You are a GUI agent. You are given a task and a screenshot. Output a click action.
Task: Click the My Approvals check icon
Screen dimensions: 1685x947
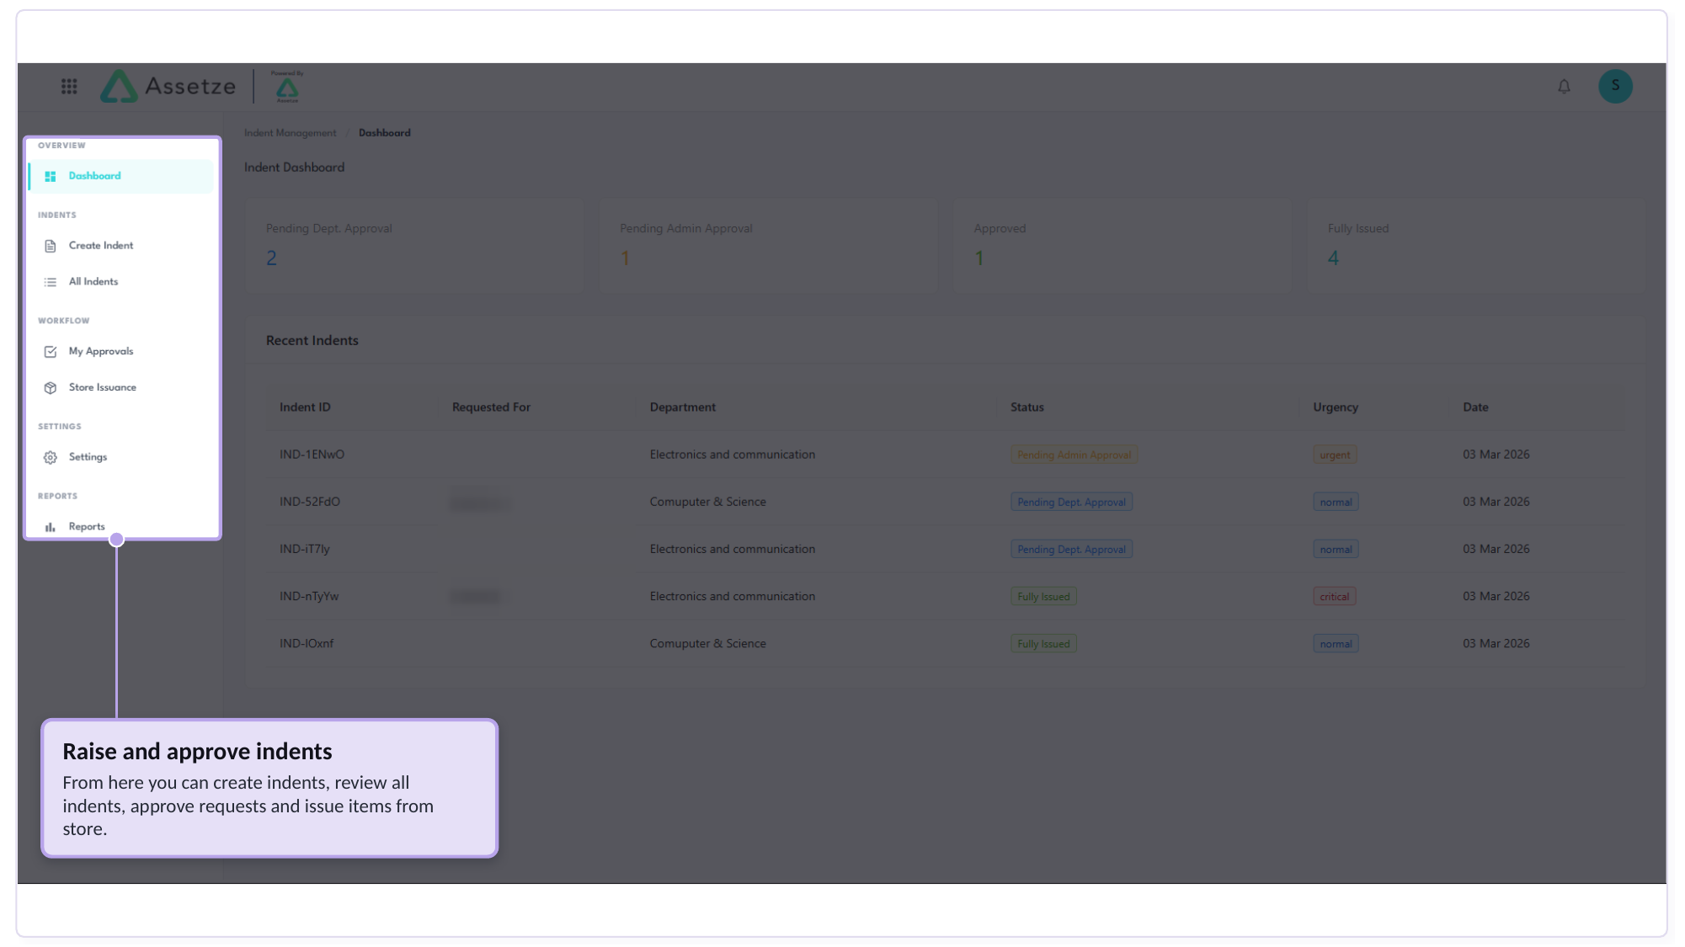pyautogui.click(x=51, y=352)
